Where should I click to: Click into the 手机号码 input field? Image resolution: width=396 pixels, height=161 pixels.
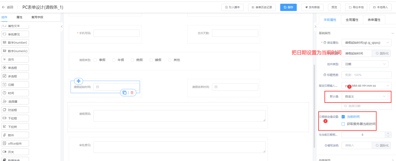pos(116,33)
